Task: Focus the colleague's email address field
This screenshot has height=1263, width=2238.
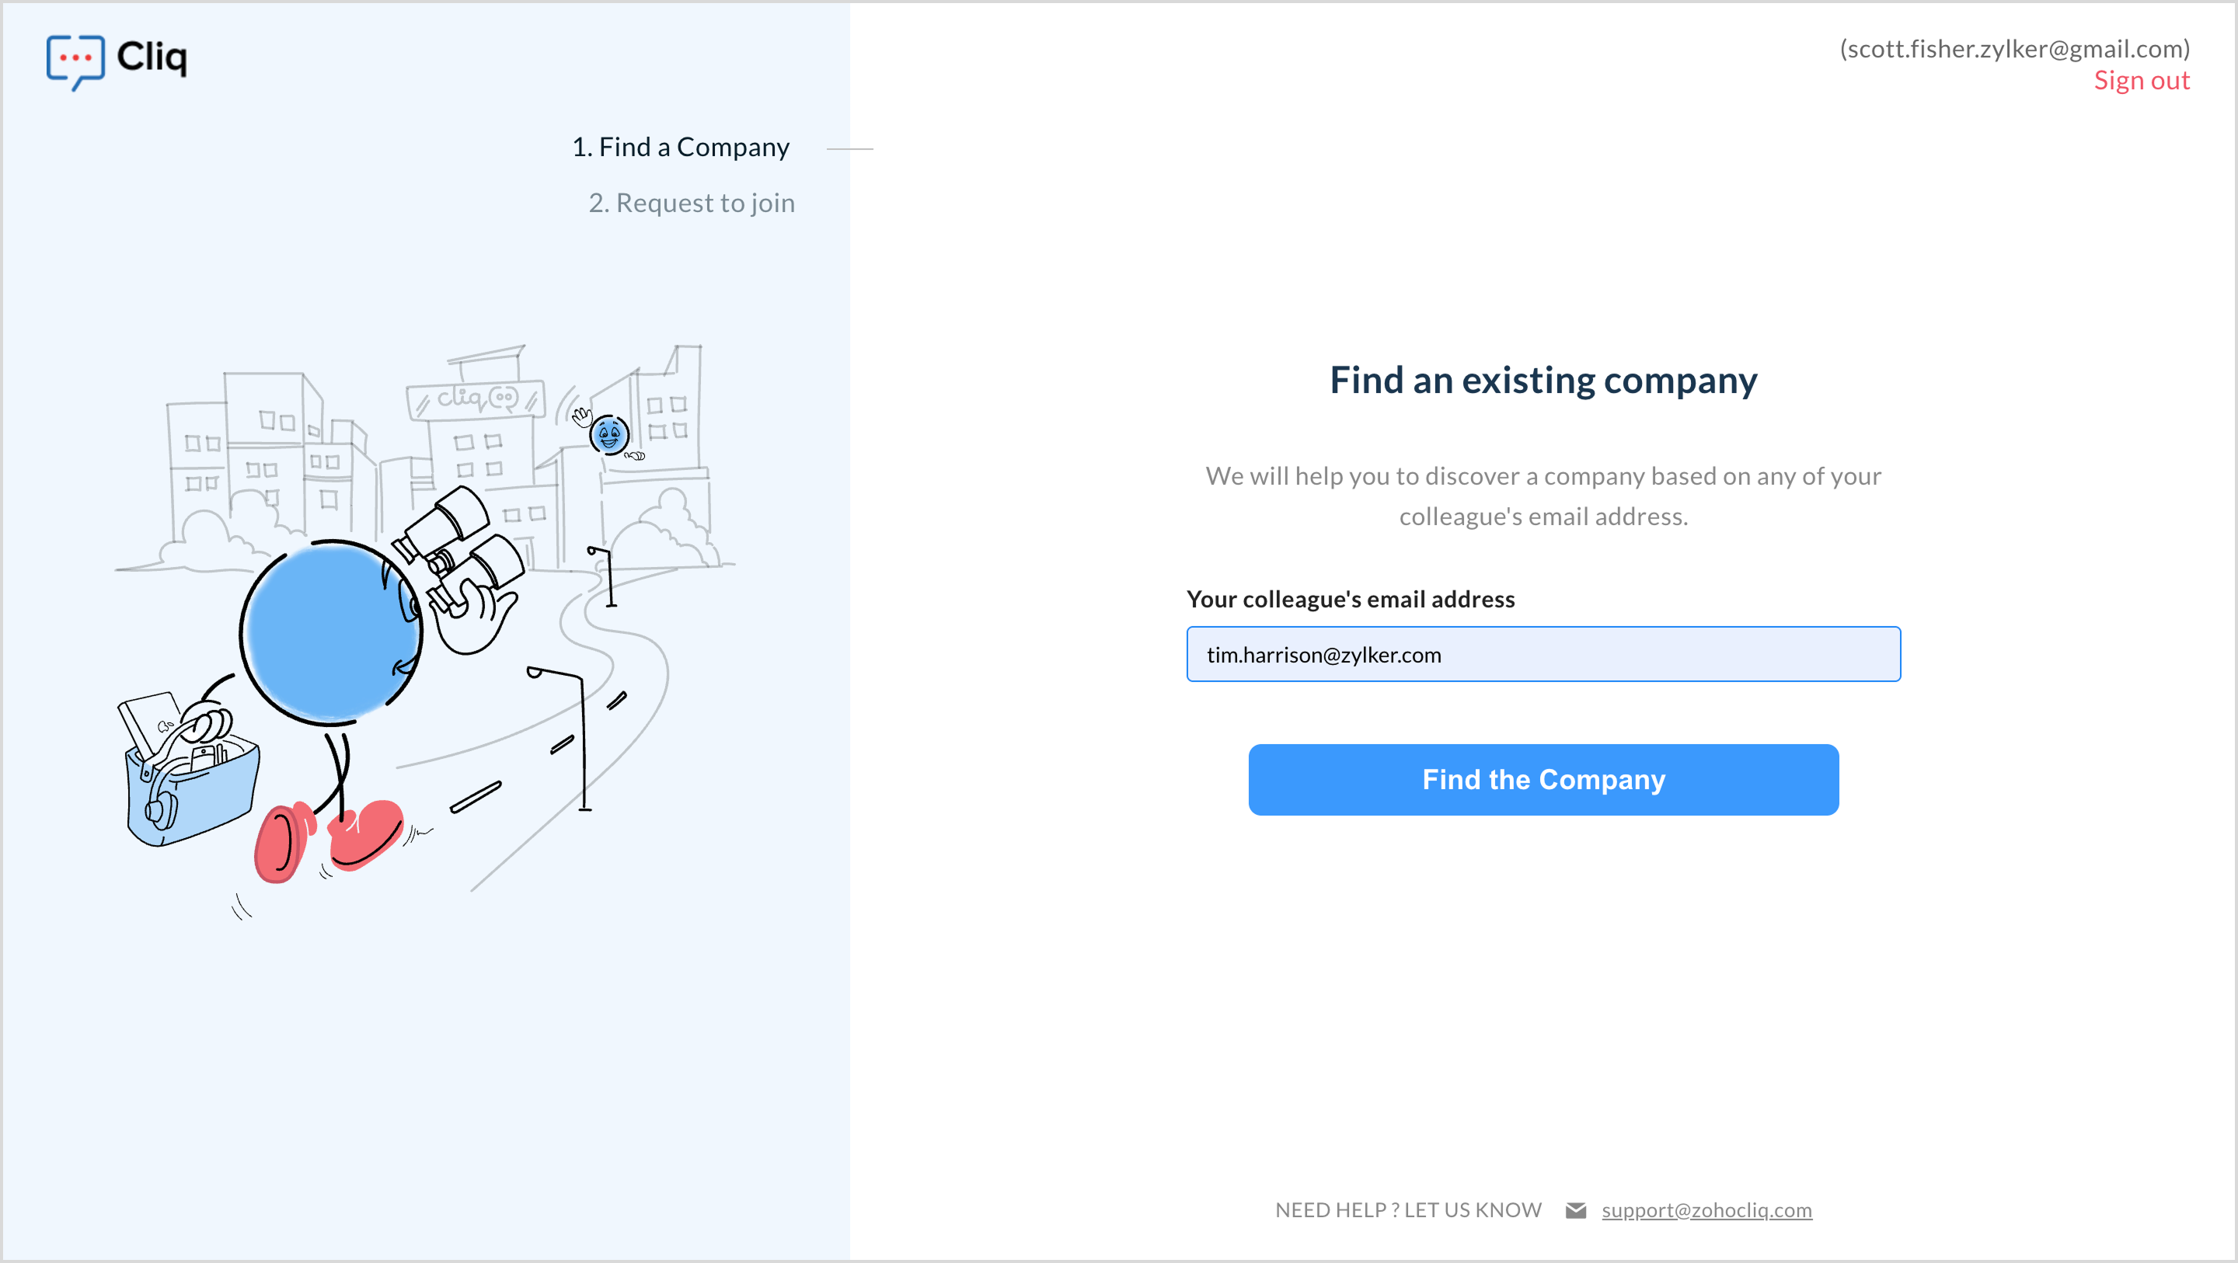Action: (1543, 654)
